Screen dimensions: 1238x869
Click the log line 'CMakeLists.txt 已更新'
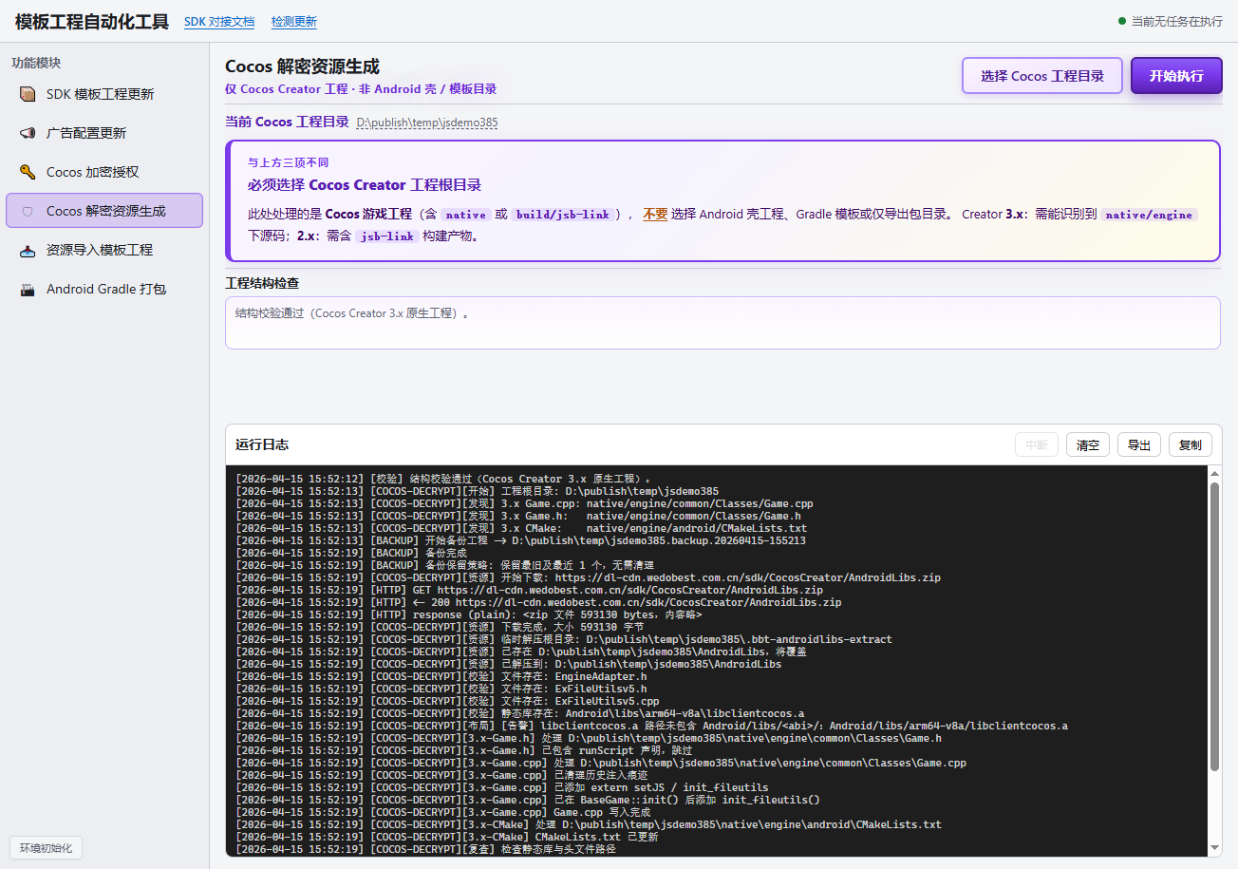point(447,837)
